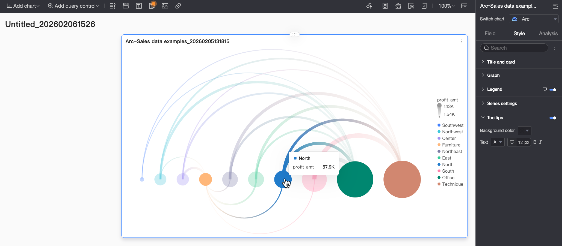Screen dimensions: 562x246
Task: Open the Switch chart Arc dropdown
Action: (x=534, y=19)
